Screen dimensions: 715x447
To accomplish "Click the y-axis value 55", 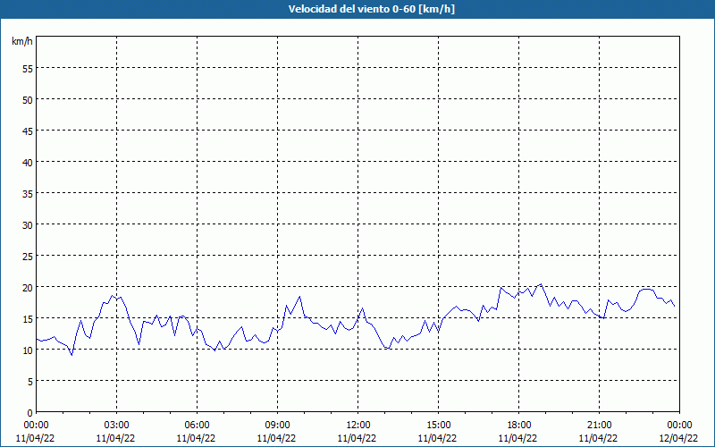I will [28, 69].
